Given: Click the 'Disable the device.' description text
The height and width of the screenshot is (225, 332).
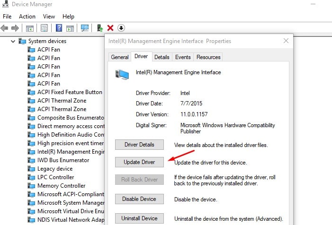Looking at the screenshot, I should (196, 199).
